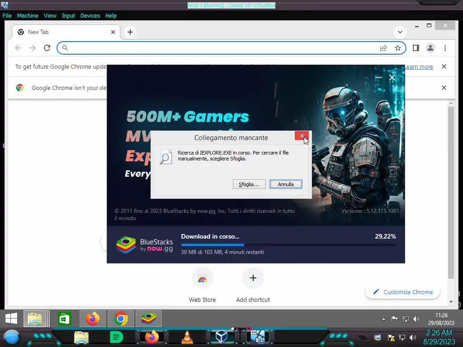Open the VirtualBox Devices menu
The image size is (463, 347).
coord(90,16)
